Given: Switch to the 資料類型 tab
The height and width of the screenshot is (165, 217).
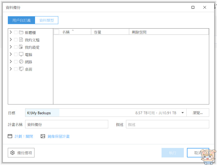Looking at the screenshot, I should 46,20.
